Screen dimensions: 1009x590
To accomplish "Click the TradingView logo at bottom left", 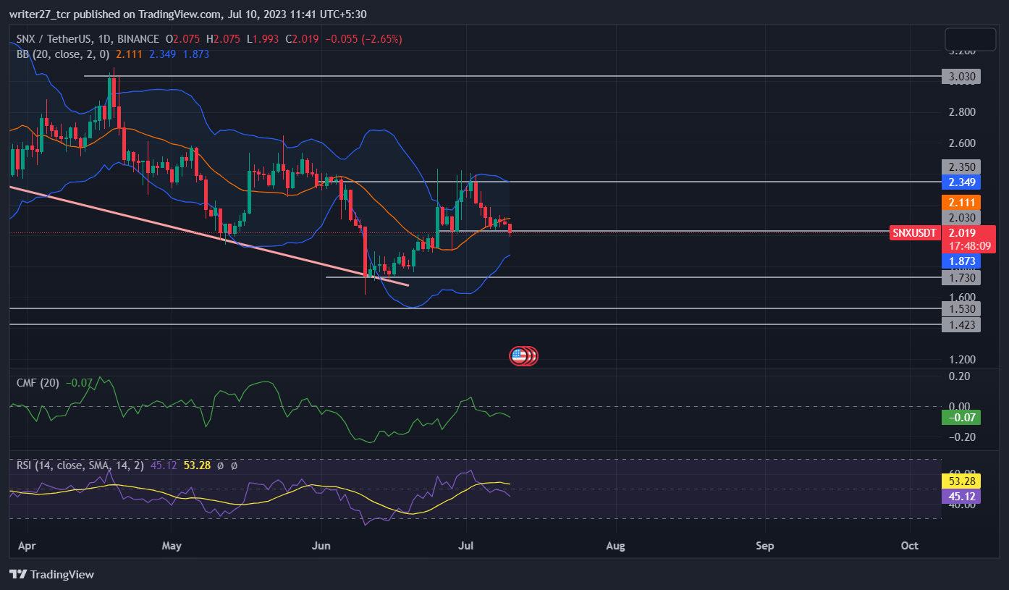I will (x=52, y=574).
